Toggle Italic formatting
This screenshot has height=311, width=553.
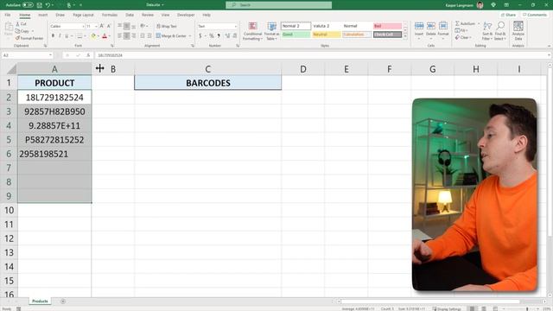(x=60, y=35)
